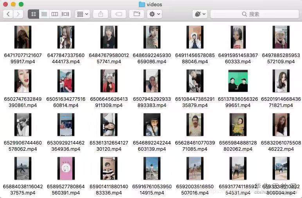The image size is (302, 198).
Task: Select file 6546892242244603139.mp4 thumbnail
Action: point(152,125)
